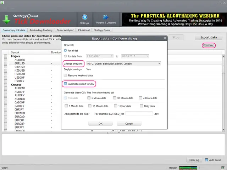The height and width of the screenshot is (170, 227).
Task: Select the EURAUD row text
Action: tap(20, 113)
